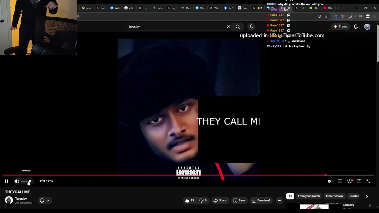This screenshot has height=213, width=379.
Task: Search with your voice microphone
Action: (x=251, y=27)
